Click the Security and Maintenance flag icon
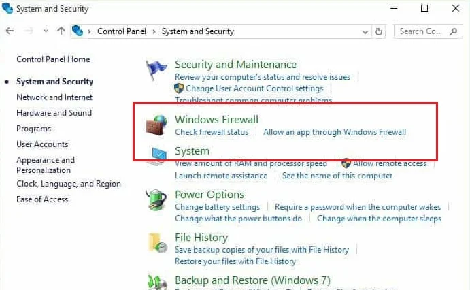The image size is (470, 290). (157, 70)
